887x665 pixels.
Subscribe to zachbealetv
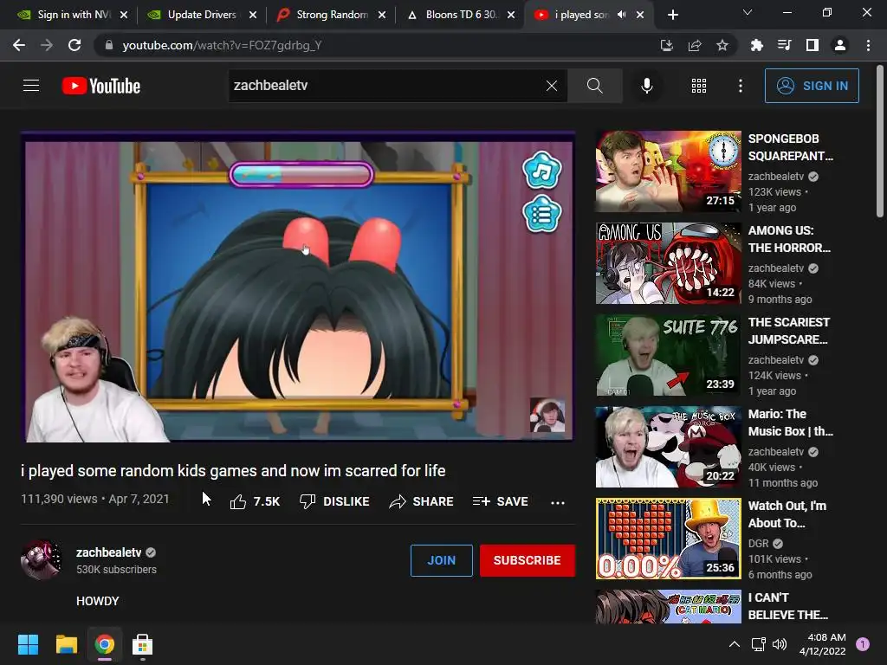point(528,560)
